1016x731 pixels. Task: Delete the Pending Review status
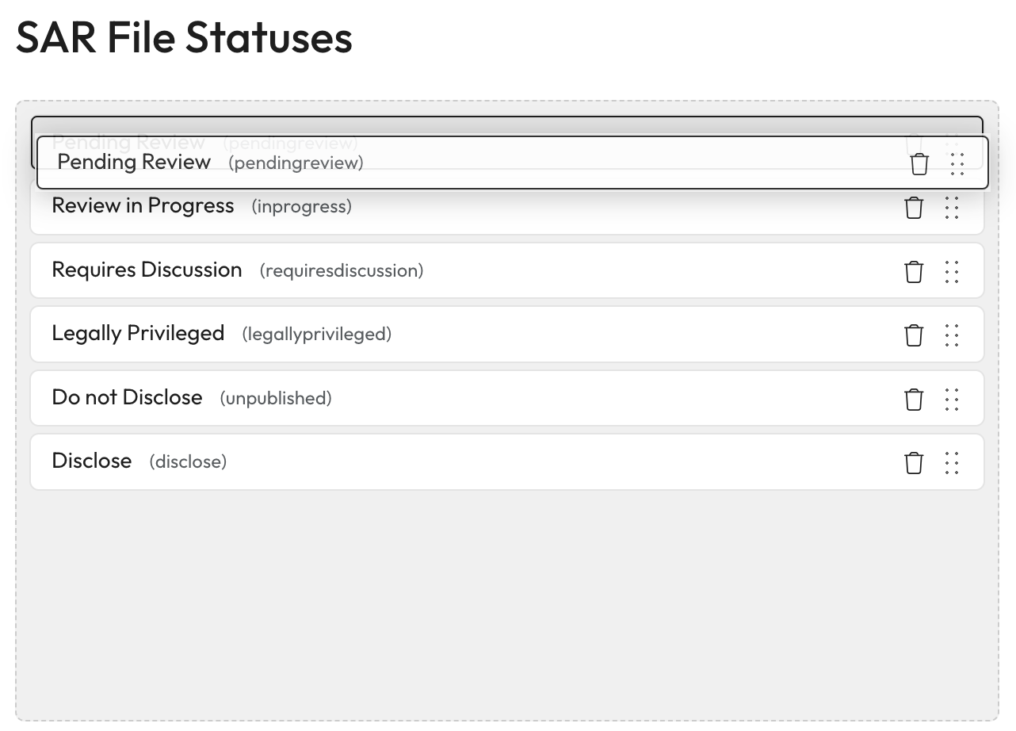pyautogui.click(x=919, y=163)
